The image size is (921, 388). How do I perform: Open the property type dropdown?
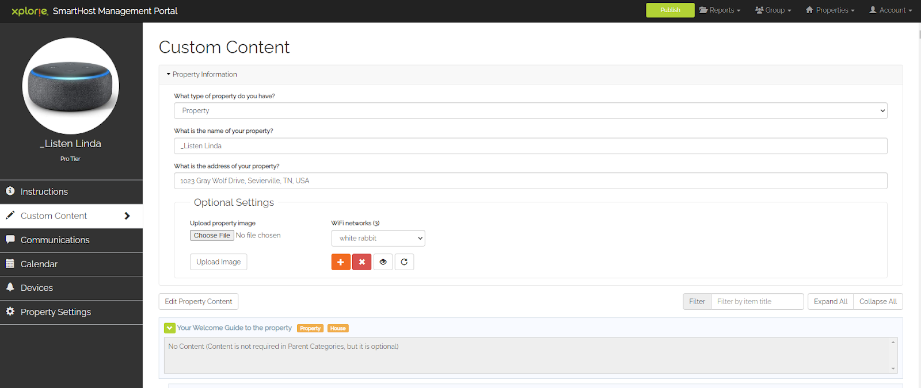(x=531, y=110)
